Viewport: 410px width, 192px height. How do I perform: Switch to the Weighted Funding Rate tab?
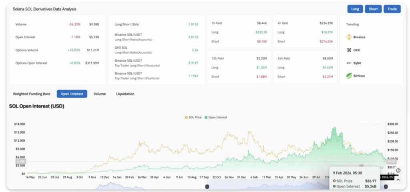(x=32, y=94)
